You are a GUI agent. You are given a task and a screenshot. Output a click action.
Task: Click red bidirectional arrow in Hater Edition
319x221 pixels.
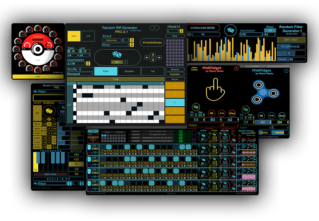click(222, 113)
